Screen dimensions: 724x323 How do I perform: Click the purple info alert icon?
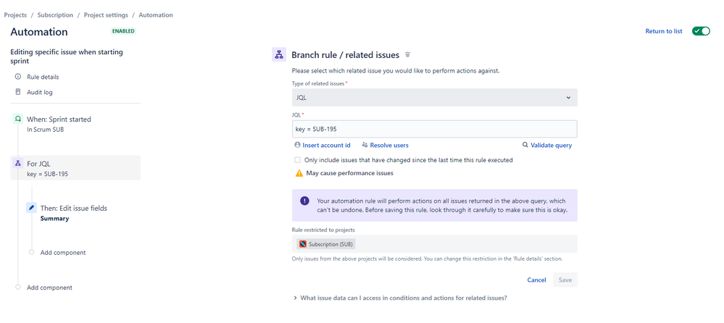304,201
